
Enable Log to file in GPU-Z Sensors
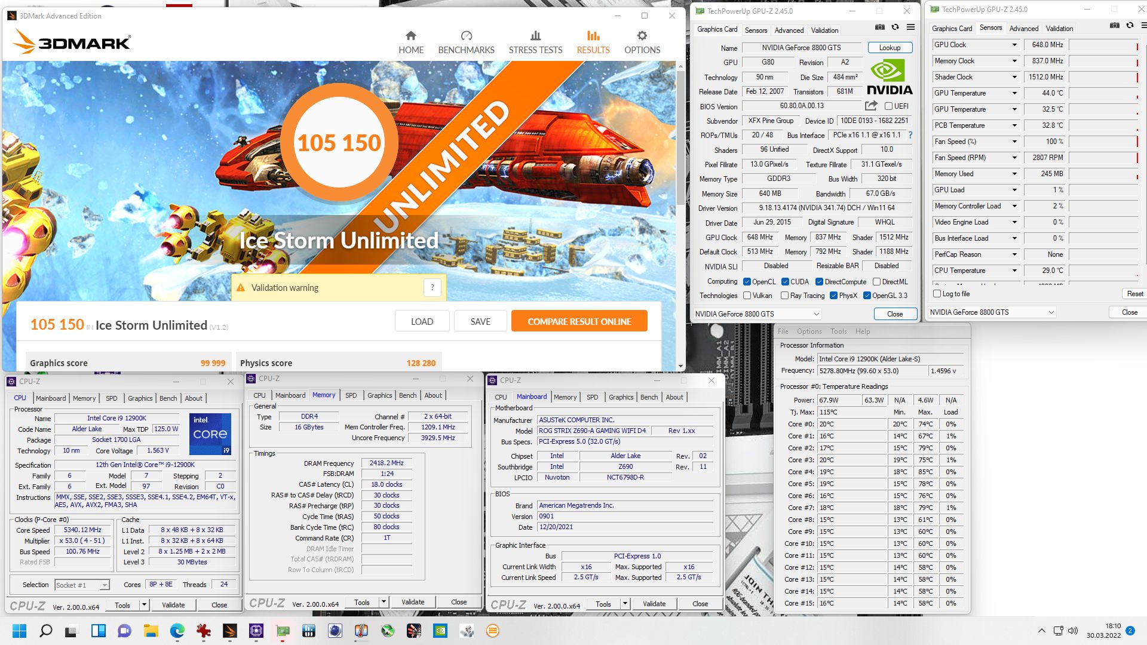(x=937, y=294)
